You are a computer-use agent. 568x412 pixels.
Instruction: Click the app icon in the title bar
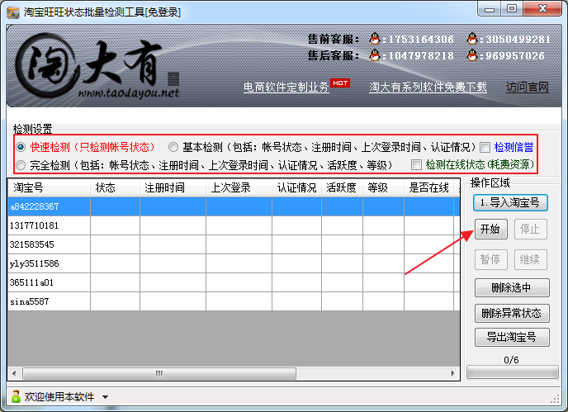13,12
